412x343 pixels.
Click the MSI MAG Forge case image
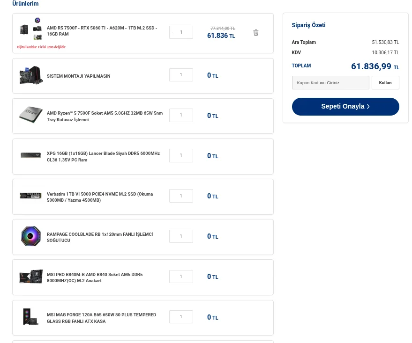point(31,317)
